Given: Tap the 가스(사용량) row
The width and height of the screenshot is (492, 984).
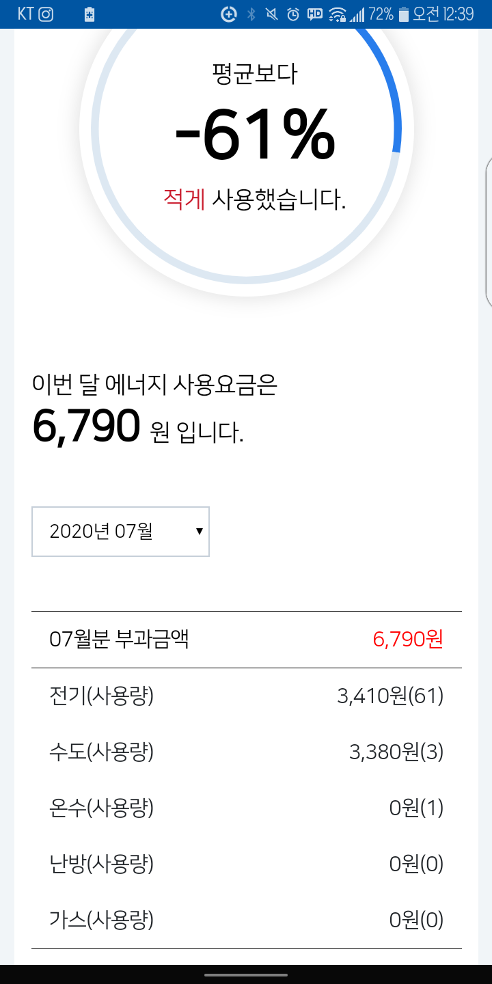Looking at the screenshot, I should (x=246, y=920).
